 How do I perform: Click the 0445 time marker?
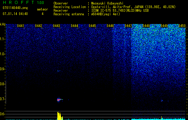(x=92, y=26)
